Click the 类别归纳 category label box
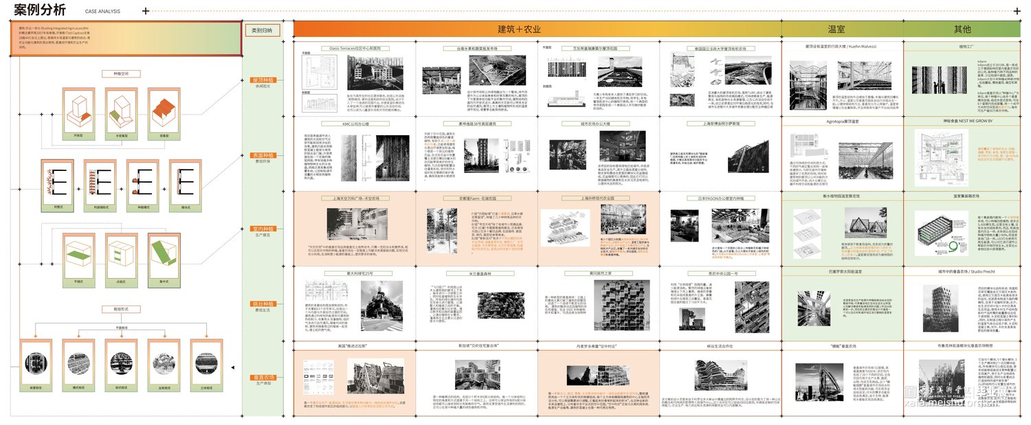This screenshot has height=425, width=1031. 262,30
